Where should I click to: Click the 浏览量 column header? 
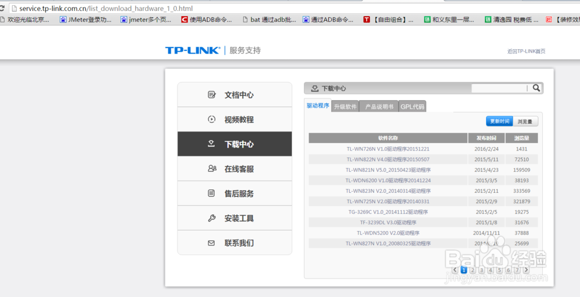coord(521,138)
